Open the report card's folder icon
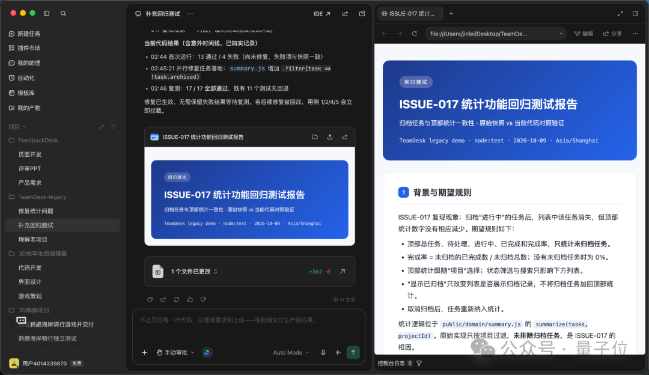The image size is (649, 375). coord(315,137)
